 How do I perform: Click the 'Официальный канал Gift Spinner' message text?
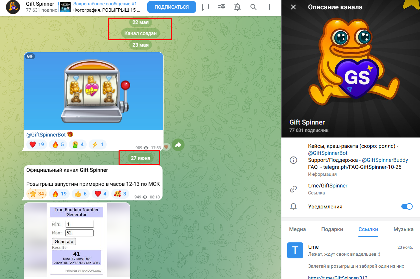point(67,170)
